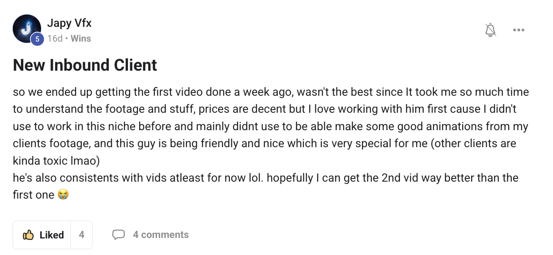Click the speech bubble comments icon
This screenshot has height=255, width=553.
tap(118, 234)
